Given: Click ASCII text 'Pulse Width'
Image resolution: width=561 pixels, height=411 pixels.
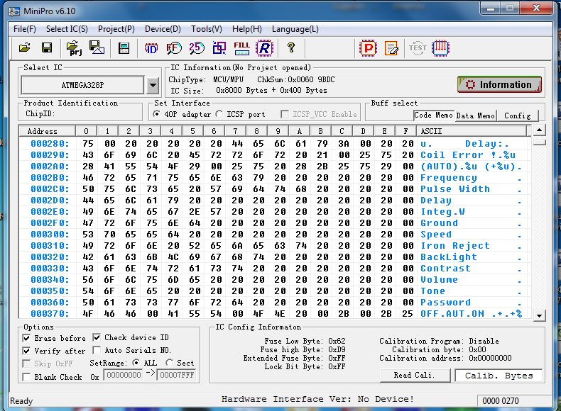Looking at the screenshot, I should pyautogui.click(x=454, y=189).
